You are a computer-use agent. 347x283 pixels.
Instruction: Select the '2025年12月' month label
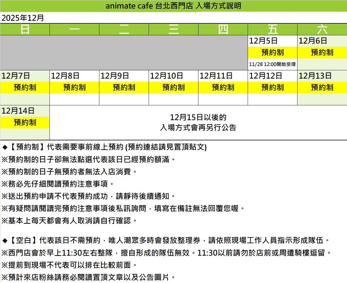[x=23, y=18]
